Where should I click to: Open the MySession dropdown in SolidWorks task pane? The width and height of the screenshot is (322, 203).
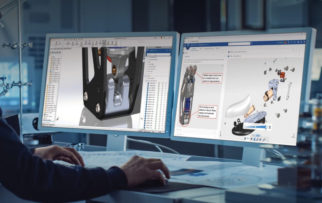(153, 50)
